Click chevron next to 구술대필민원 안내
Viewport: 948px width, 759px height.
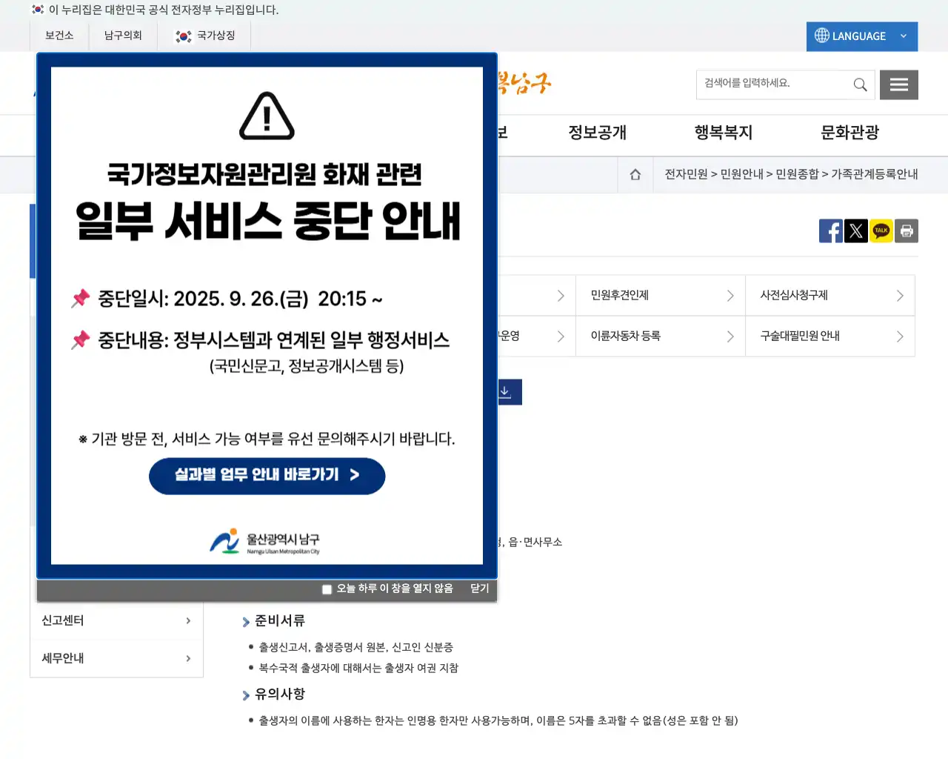900,337
